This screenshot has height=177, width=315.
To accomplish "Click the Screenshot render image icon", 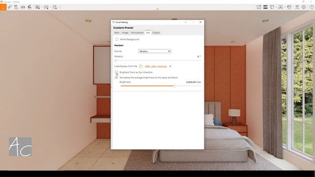I will (x=37, y=7).
